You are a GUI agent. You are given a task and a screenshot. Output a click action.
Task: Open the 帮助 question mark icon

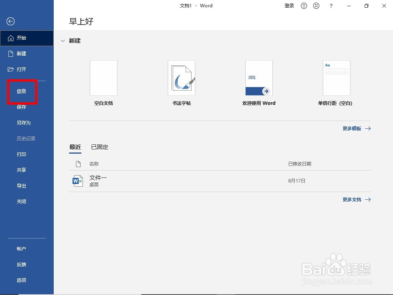(331, 6)
